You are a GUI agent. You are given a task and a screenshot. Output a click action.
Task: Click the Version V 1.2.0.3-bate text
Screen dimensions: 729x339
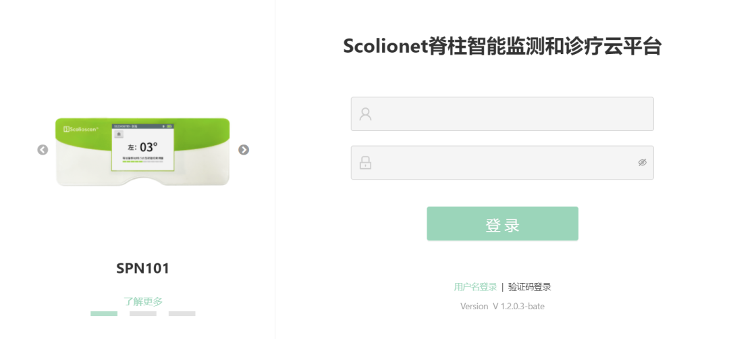point(502,307)
